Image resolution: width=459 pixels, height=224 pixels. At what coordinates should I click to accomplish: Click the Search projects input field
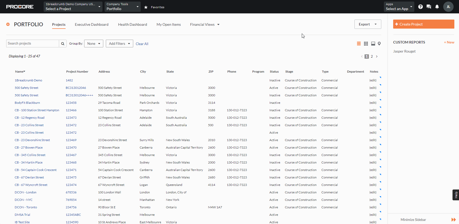coord(33,44)
